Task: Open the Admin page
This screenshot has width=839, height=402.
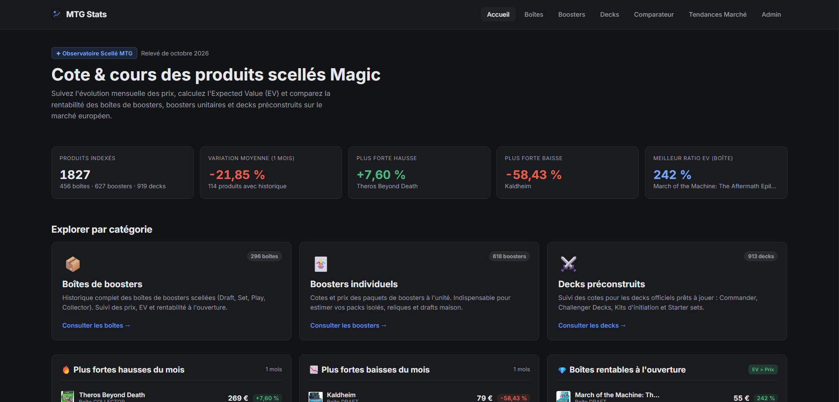Action: 771,15
